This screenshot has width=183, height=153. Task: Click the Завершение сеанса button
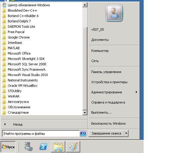pyautogui.click(x=106, y=133)
